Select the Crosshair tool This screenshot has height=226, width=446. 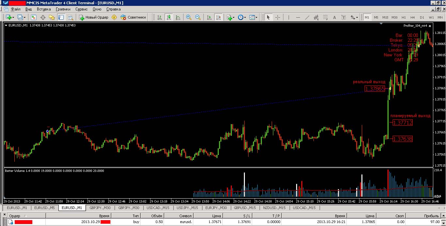coord(278,17)
